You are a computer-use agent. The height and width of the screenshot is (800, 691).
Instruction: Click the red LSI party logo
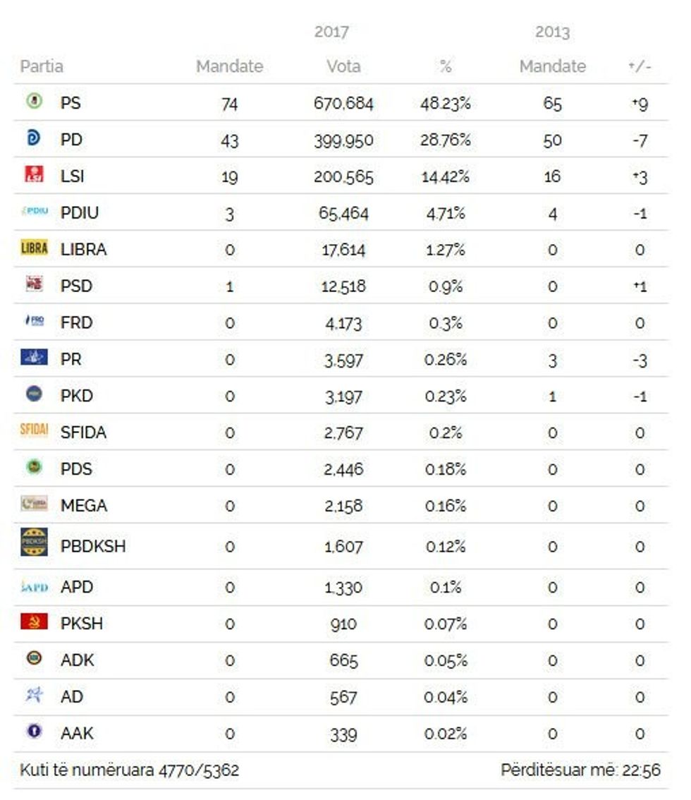pos(33,175)
